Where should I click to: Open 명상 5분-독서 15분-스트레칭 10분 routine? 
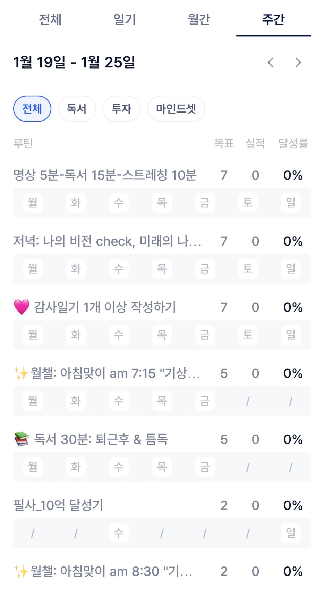[105, 175]
